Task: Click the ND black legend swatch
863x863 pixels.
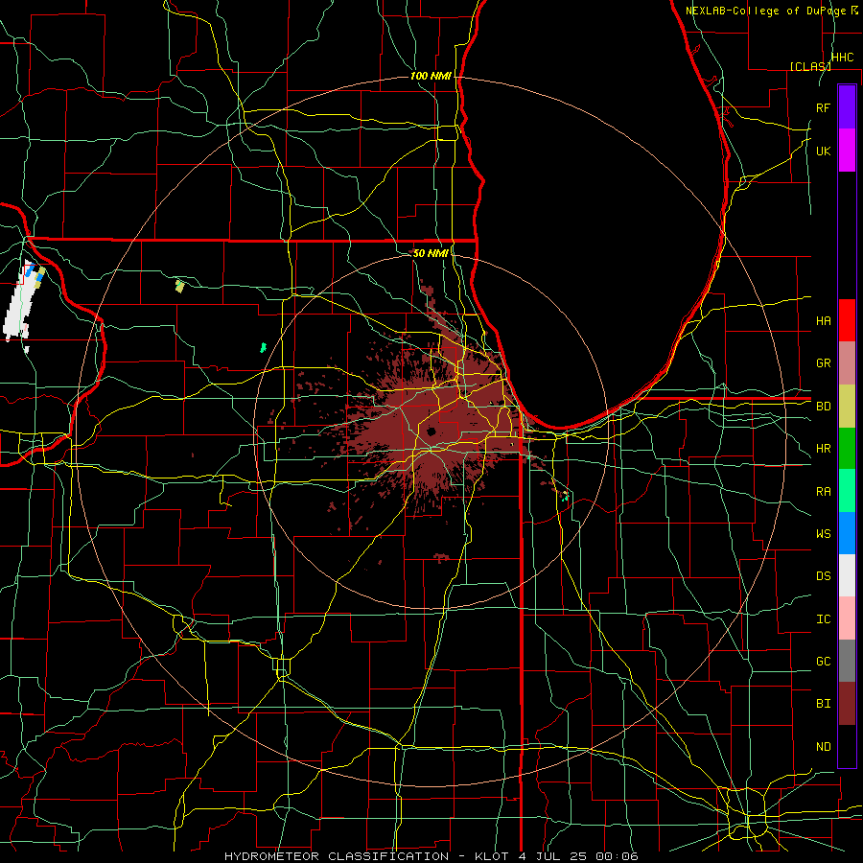Action: pos(847,746)
